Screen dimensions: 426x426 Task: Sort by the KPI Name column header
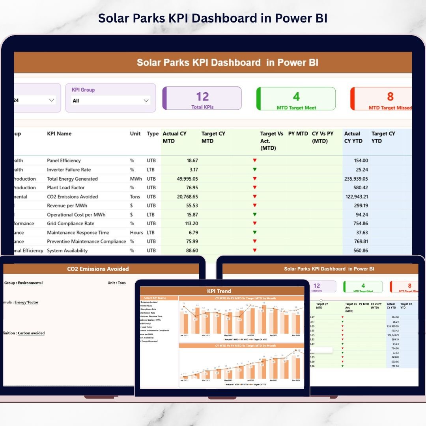point(59,134)
